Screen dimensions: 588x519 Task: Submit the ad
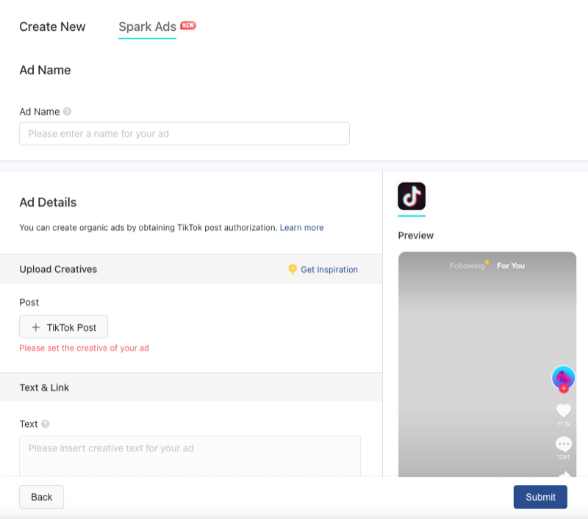click(540, 497)
